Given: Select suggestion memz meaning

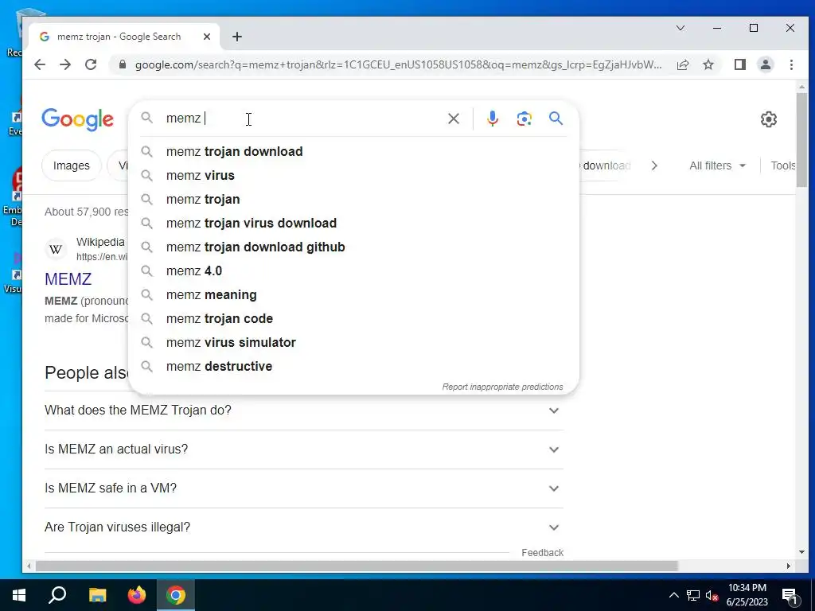Looking at the screenshot, I should [353, 295].
